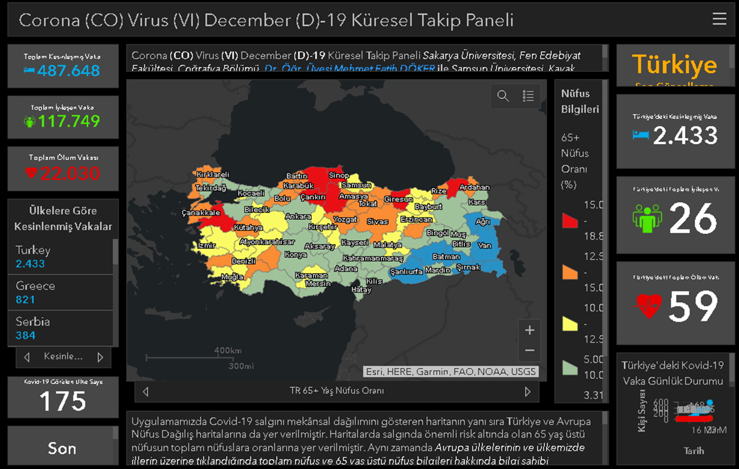Image resolution: width=739 pixels, height=469 pixels.
Task: Go back with the map carousel left arrow
Action: pyautogui.click(x=145, y=391)
